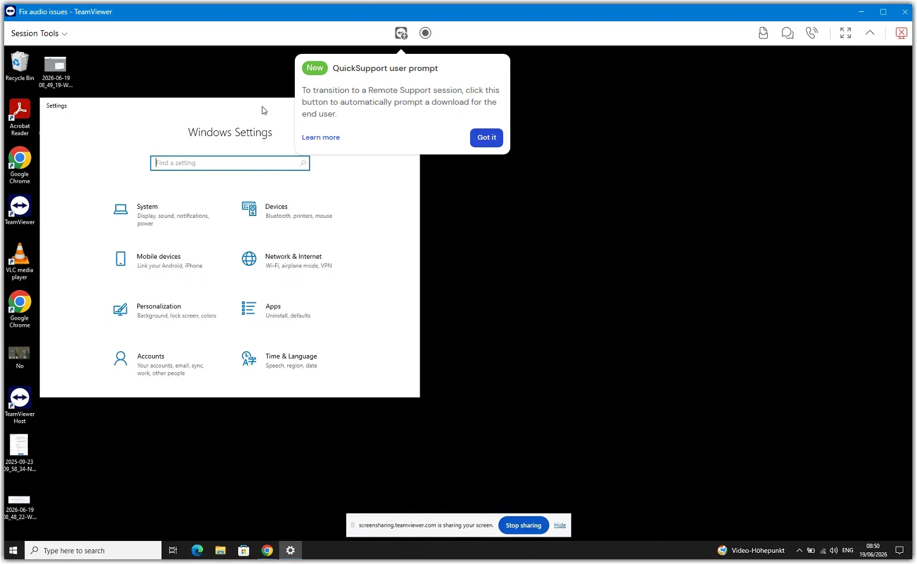Select the 2026-06-19 08_49_19 desktop file
The height and width of the screenshot is (564, 917).
point(56,72)
